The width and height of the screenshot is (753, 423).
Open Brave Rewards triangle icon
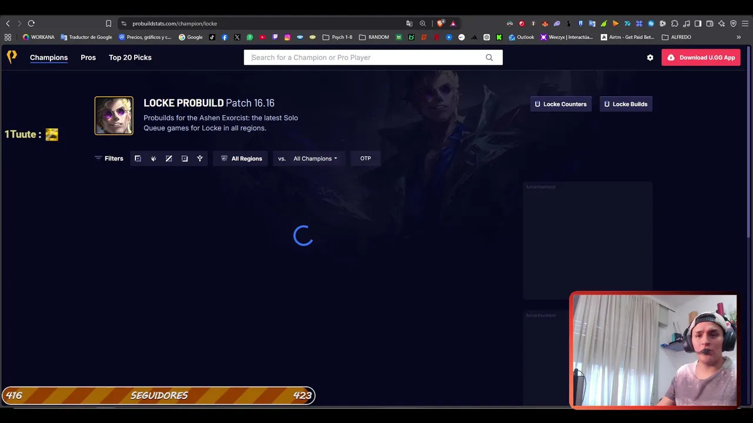click(453, 23)
